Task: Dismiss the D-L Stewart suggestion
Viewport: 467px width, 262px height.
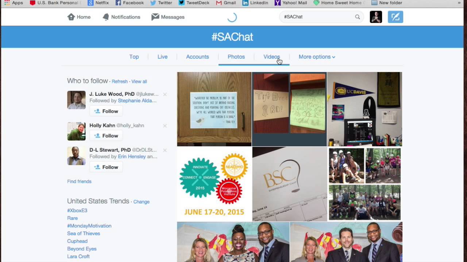Action: pos(165,150)
